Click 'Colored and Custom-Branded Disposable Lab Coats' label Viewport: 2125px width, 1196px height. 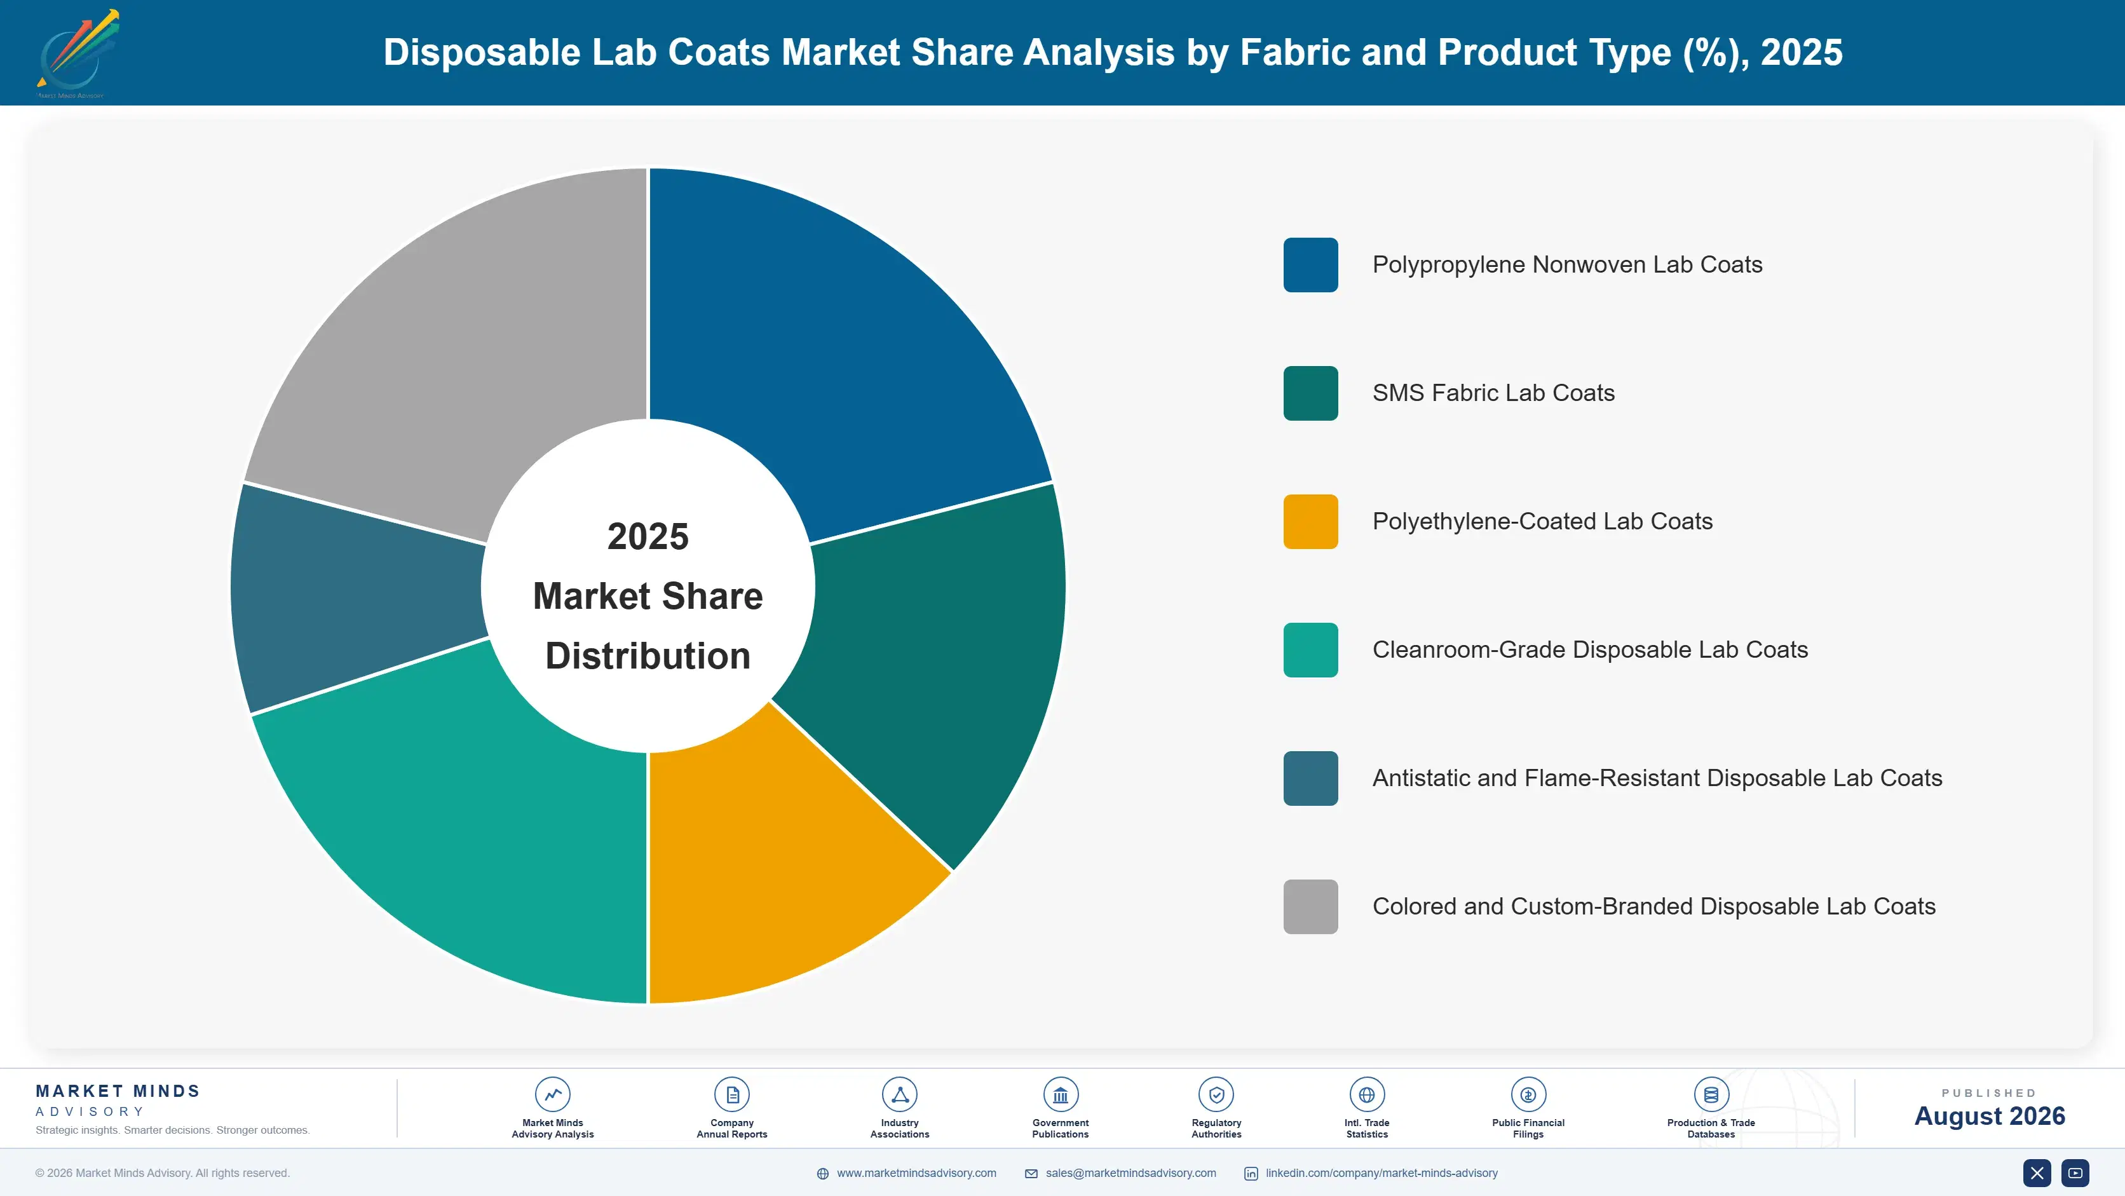[1654, 906]
